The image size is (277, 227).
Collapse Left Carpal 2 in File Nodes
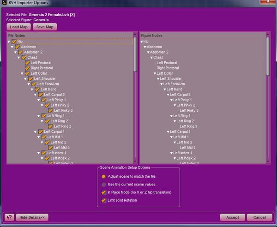click(36, 95)
